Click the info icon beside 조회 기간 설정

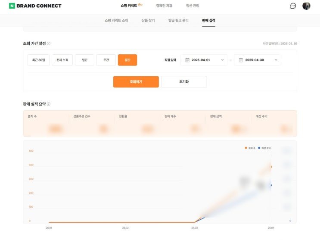point(49,44)
